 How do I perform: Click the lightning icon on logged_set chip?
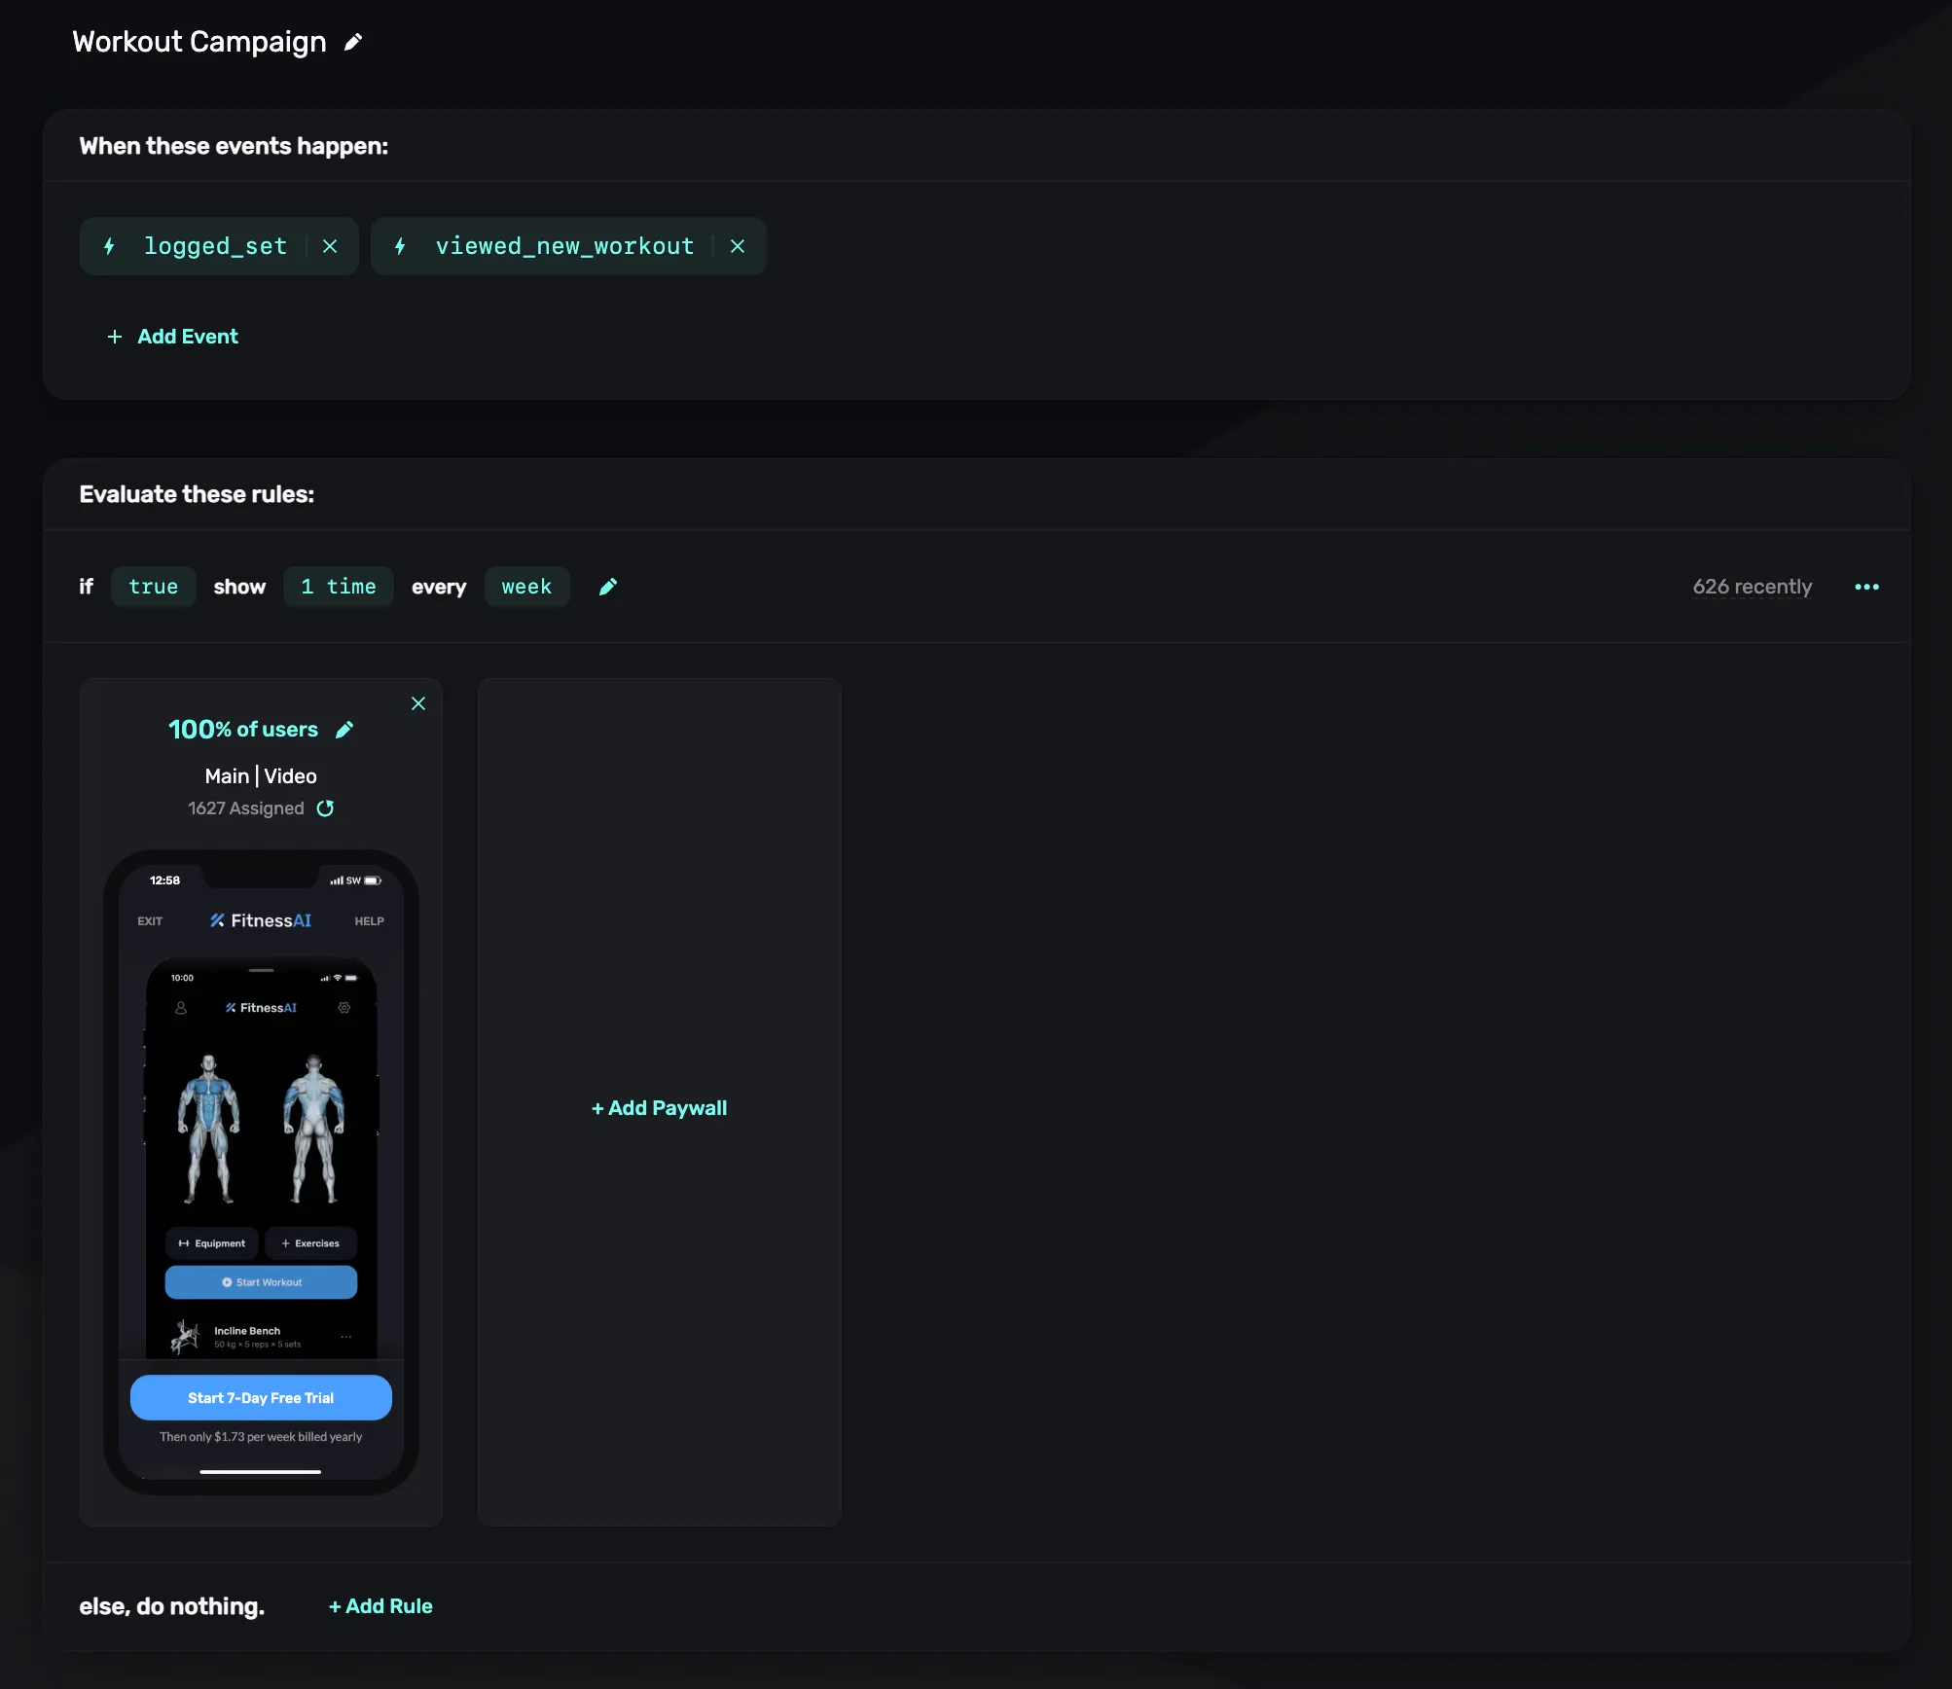click(x=110, y=246)
